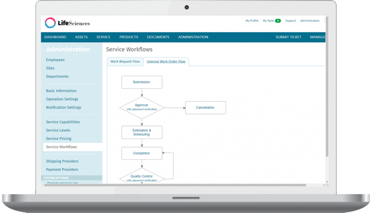
Task: Open Shipping Providers
Action: pyautogui.click(x=62, y=161)
